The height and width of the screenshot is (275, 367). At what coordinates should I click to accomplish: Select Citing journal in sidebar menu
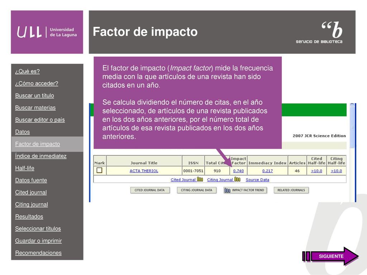tap(32, 204)
